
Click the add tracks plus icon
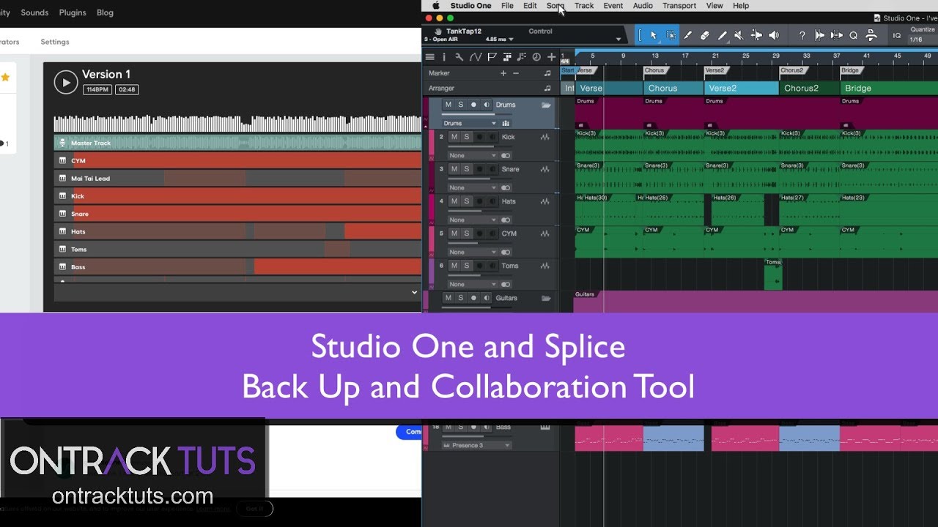coord(551,57)
